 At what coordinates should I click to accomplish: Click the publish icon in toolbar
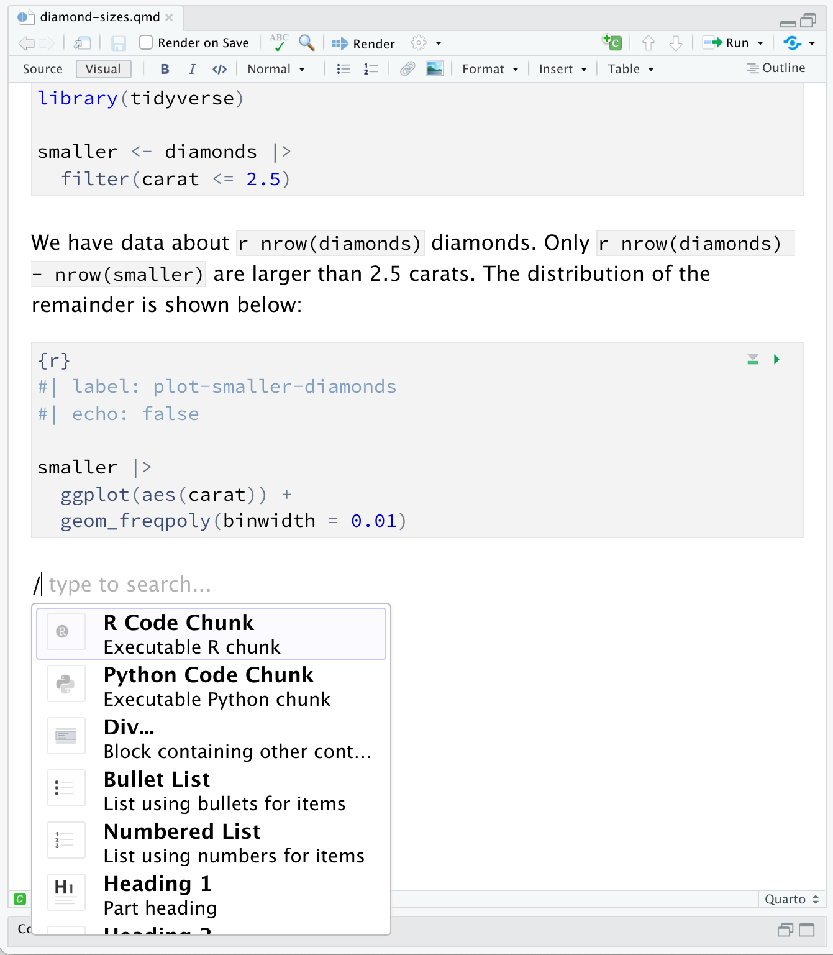(x=792, y=43)
